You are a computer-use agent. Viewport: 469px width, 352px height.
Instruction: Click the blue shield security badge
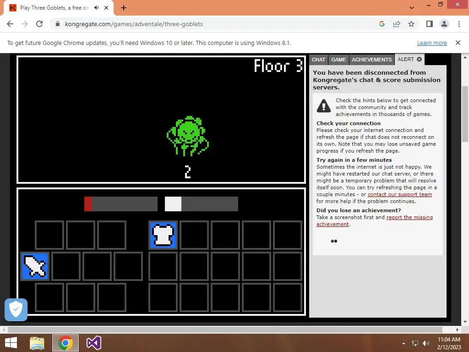(x=16, y=309)
